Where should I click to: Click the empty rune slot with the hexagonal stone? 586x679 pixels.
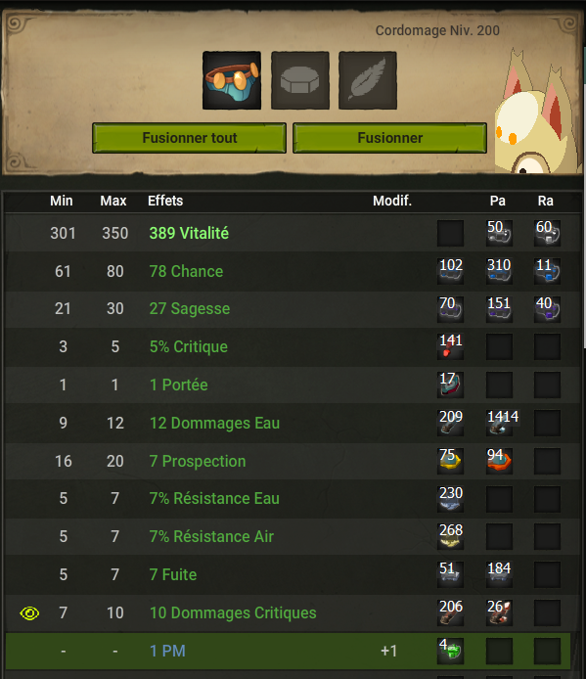click(299, 80)
